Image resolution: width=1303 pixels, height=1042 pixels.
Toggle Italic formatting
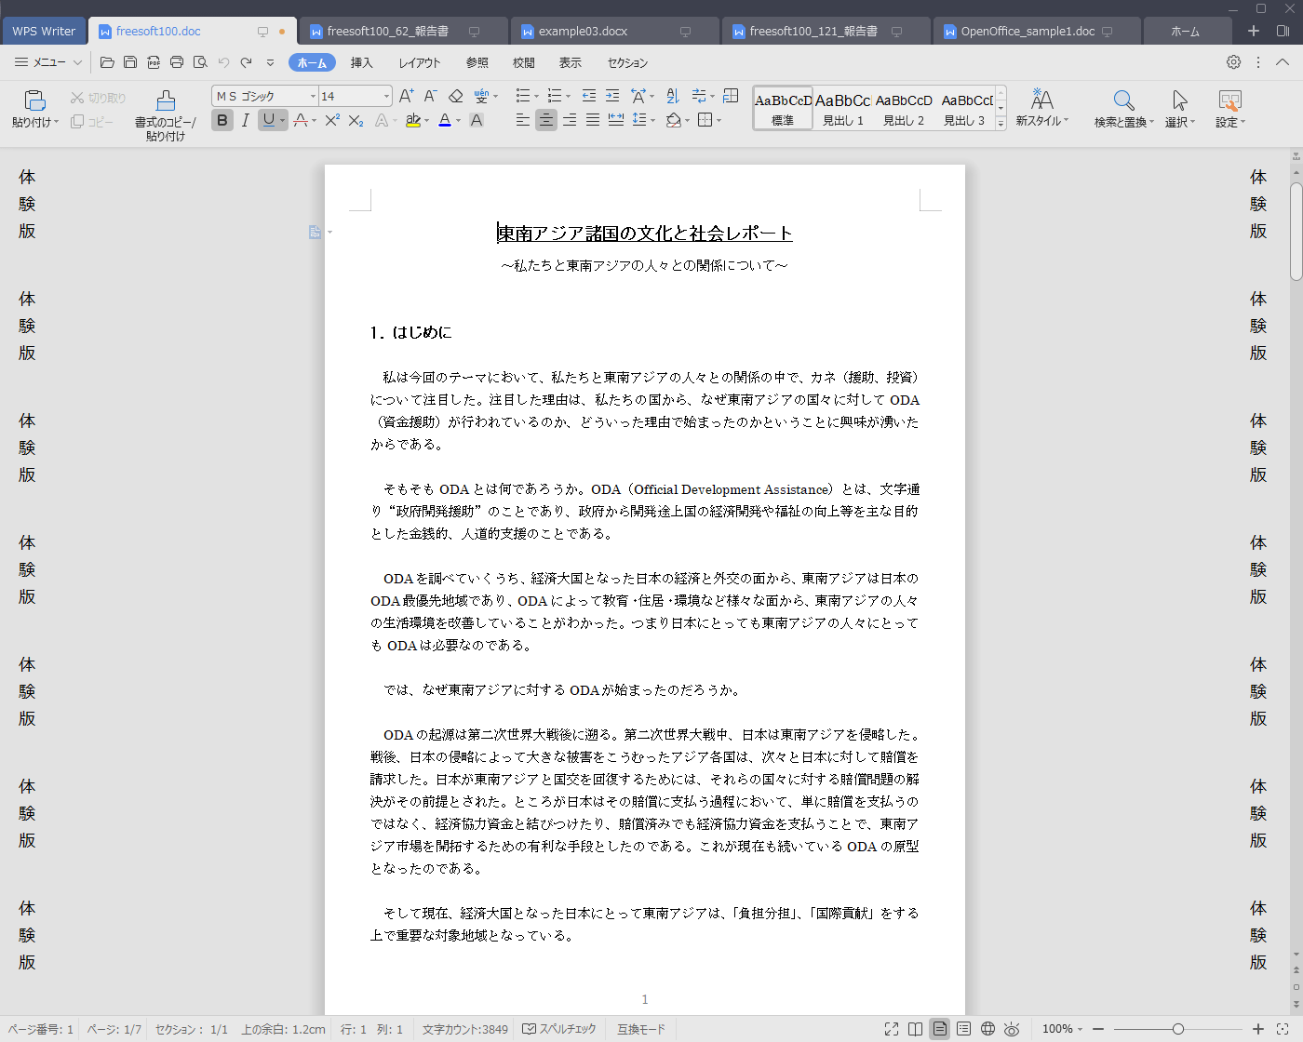tap(246, 120)
